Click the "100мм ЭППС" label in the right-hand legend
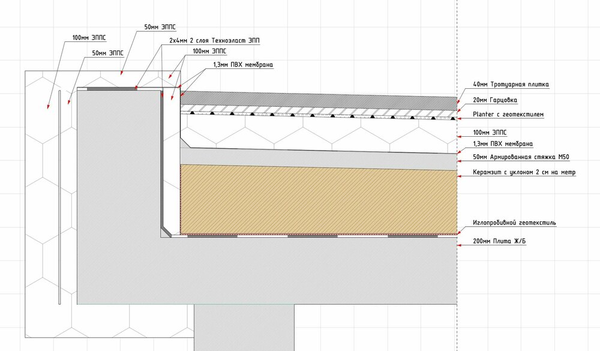The height and width of the screenshot is (351, 600). [x=490, y=133]
